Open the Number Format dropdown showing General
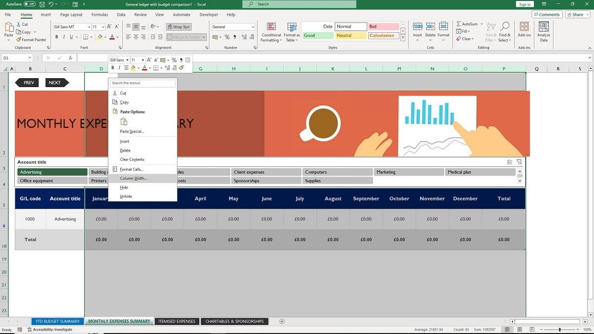This screenshot has width=594, height=334. (232, 26)
